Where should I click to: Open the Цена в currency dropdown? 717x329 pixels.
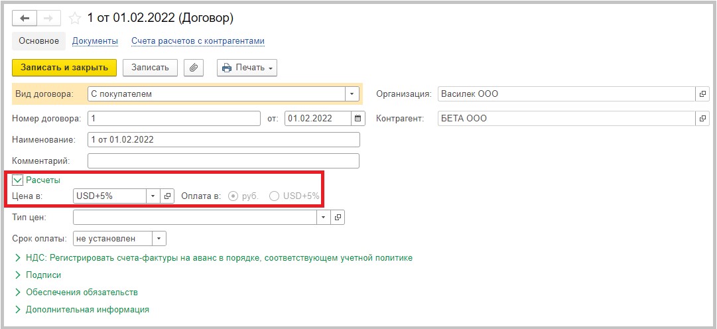153,196
